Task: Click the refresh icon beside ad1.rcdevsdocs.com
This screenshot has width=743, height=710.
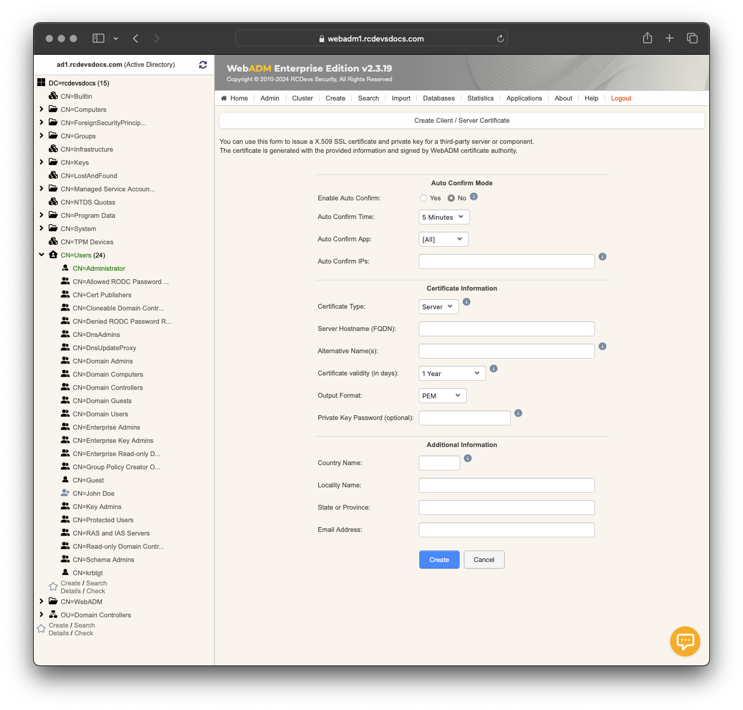Action: click(x=203, y=64)
